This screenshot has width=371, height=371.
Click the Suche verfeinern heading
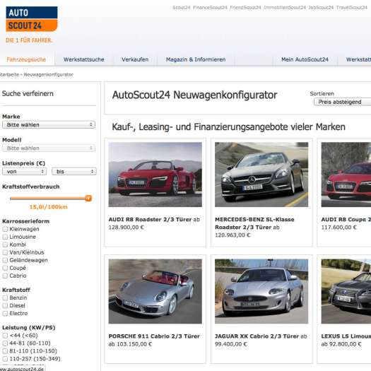click(x=28, y=94)
